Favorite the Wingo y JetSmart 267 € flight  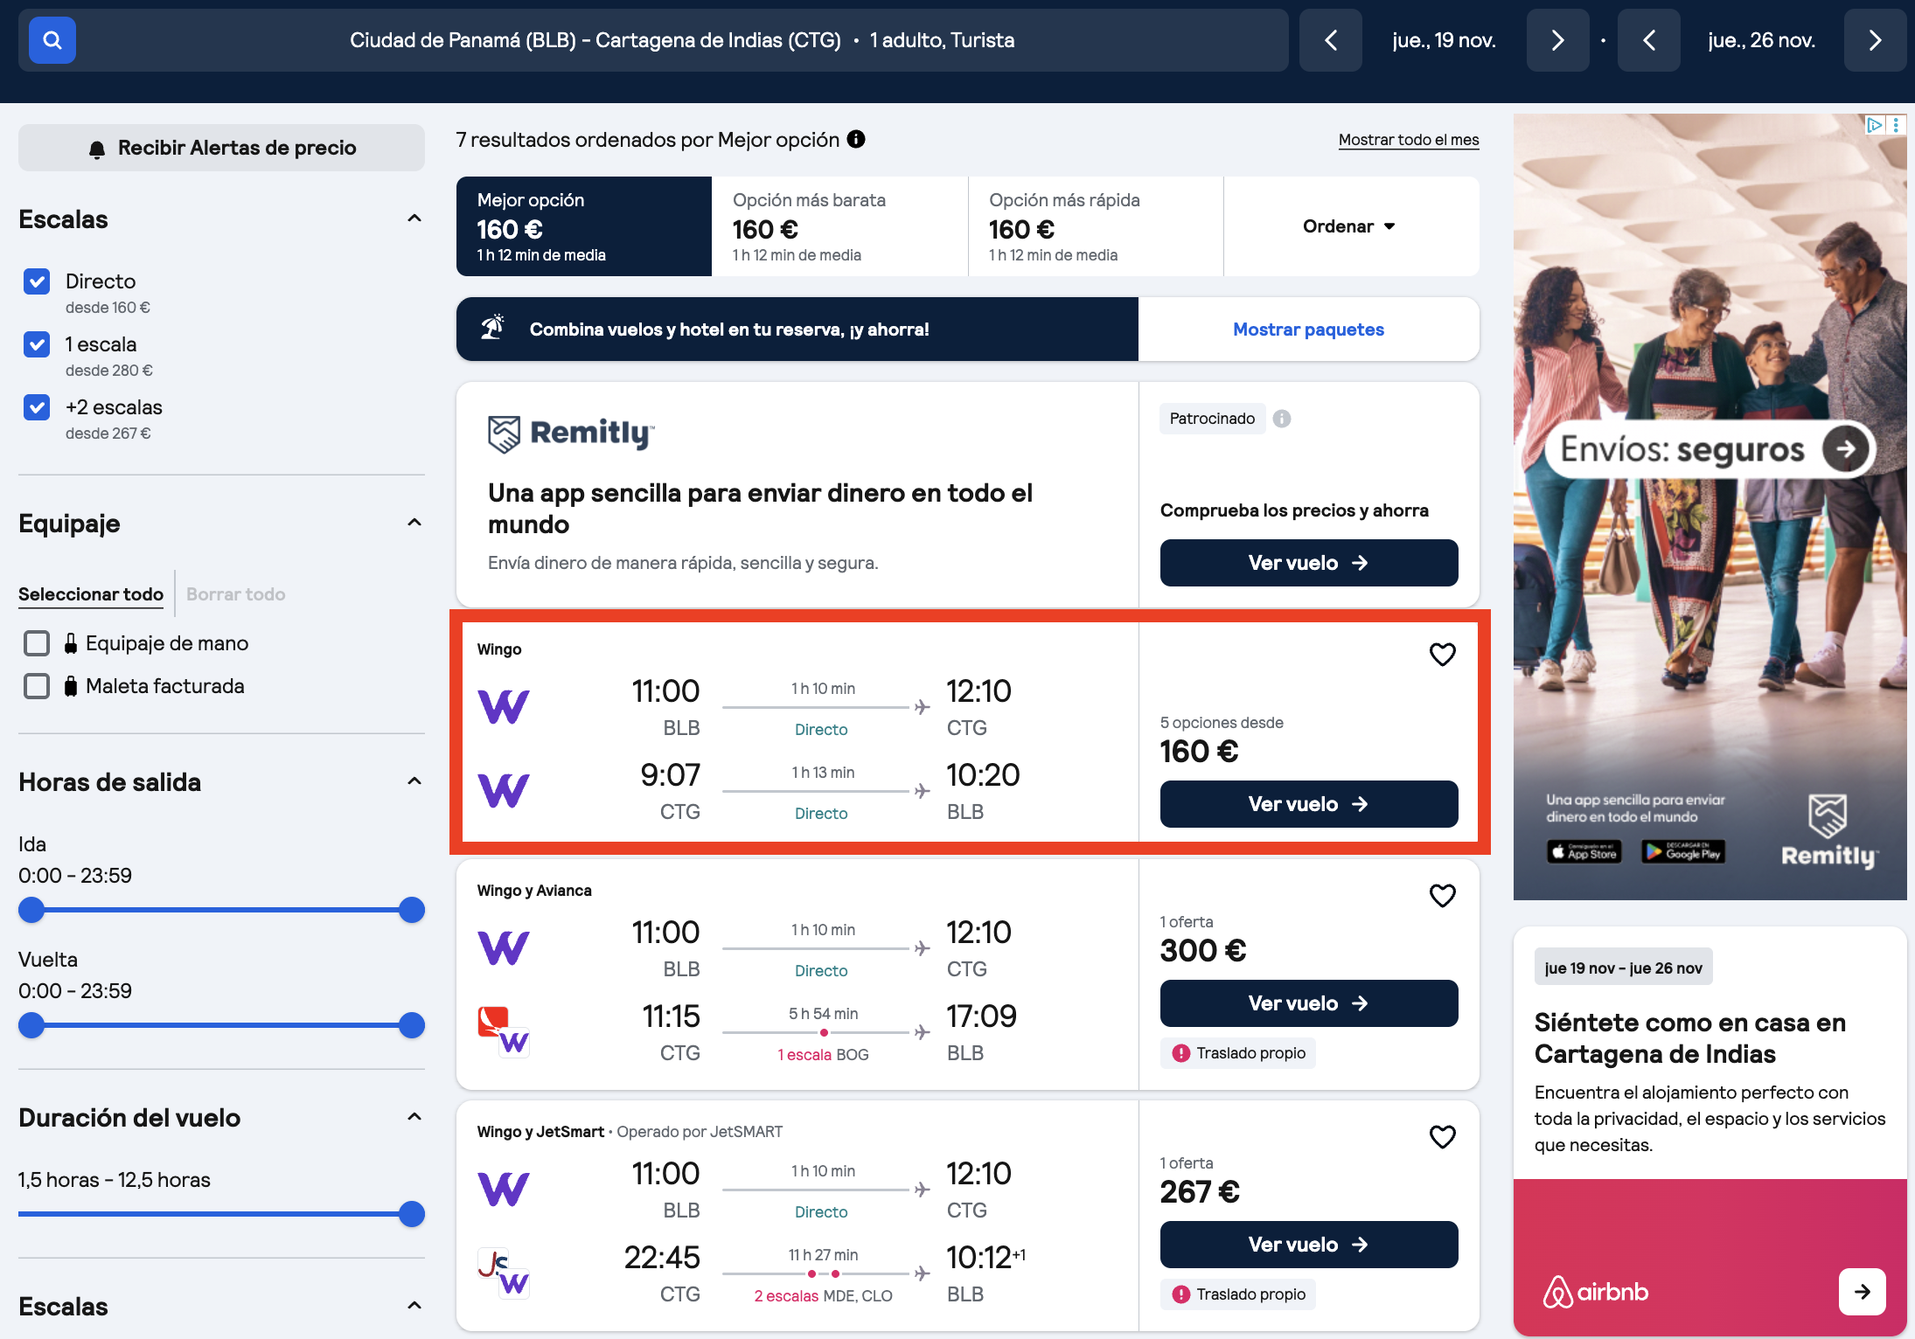(x=1442, y=1136)
